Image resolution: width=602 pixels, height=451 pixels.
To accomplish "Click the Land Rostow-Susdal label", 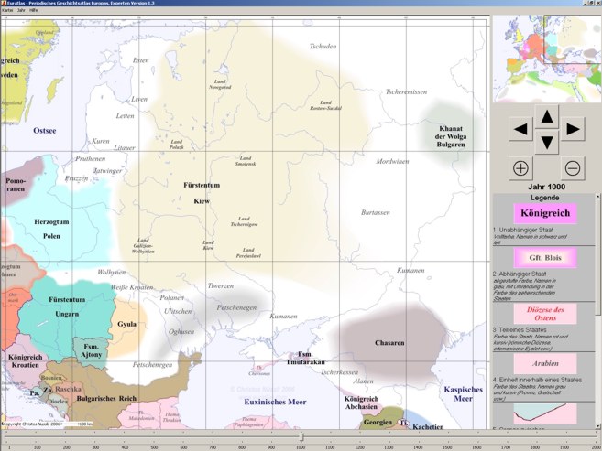I will [x=325, y=105].
